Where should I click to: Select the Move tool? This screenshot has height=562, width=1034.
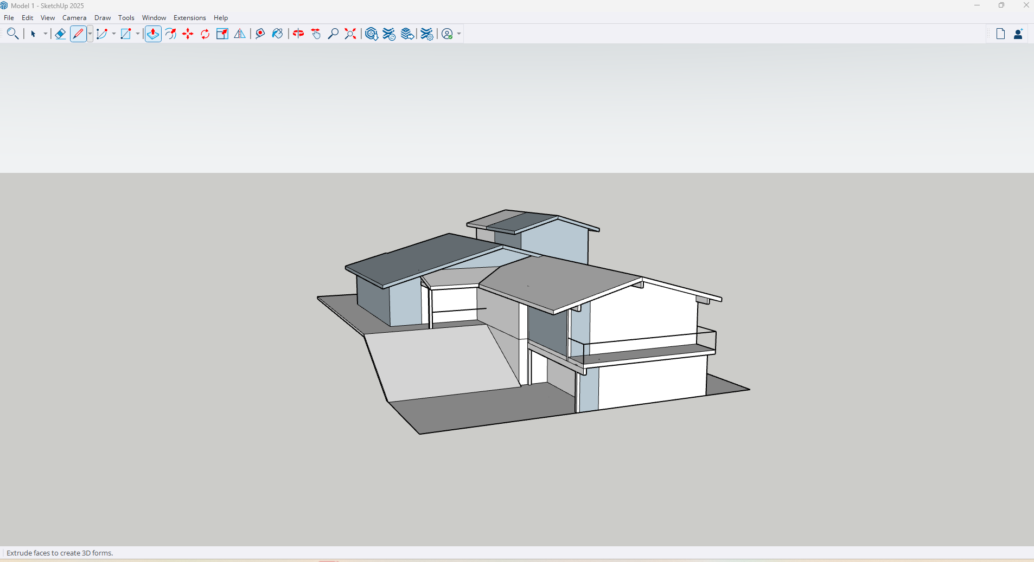click(x=188, y=34)
